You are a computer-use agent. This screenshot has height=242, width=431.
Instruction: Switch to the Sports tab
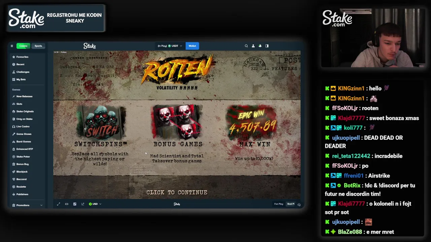tap(38, 46)
